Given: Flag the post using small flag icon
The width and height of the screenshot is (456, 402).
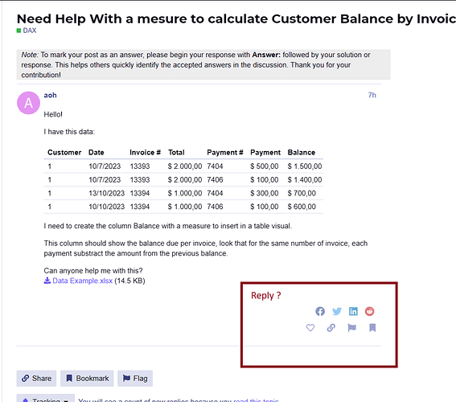Looking at the screenshot, I should click(x=352, y=328).
